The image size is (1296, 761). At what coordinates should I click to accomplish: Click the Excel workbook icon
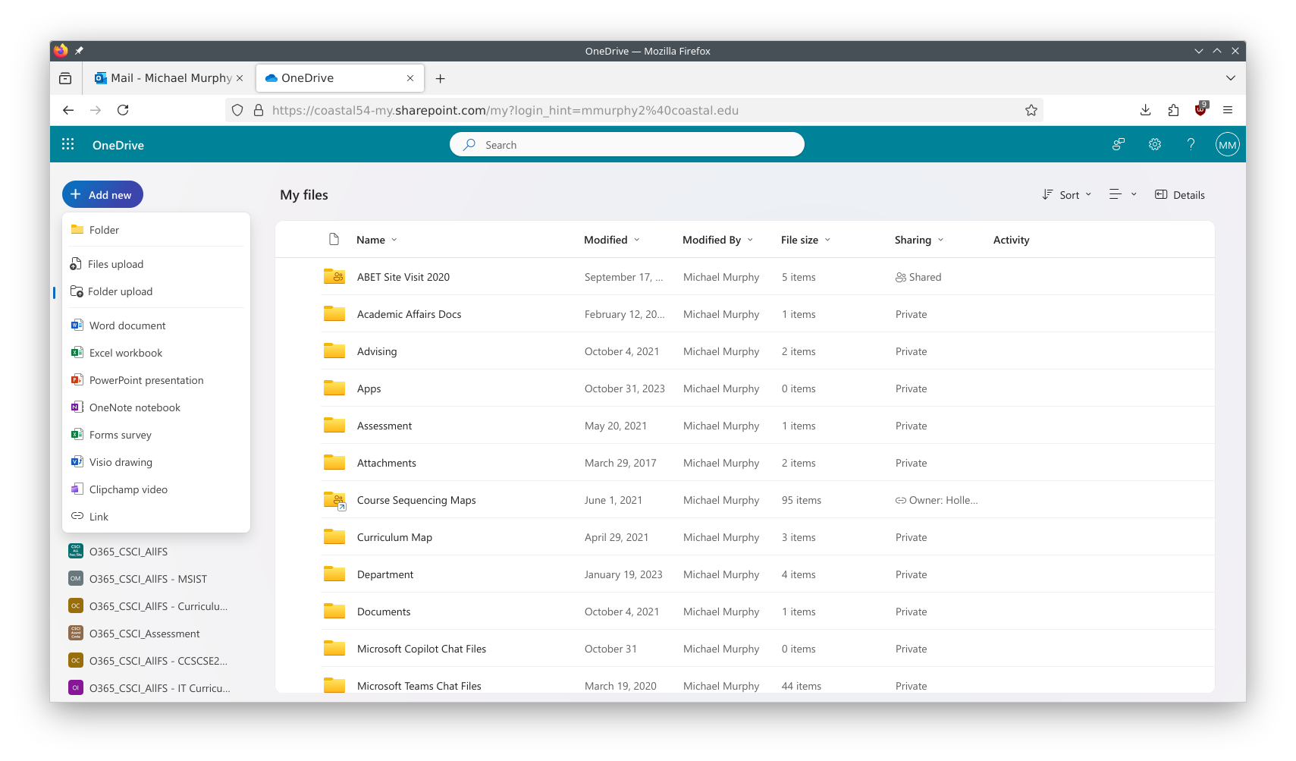77,352
